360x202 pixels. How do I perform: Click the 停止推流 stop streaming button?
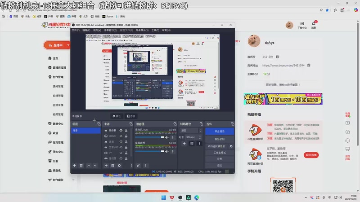click(x=220, y=132)
